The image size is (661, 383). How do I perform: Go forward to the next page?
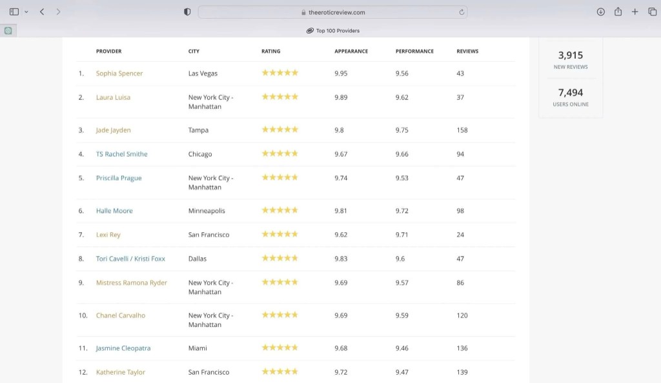[x=58, y=12]
